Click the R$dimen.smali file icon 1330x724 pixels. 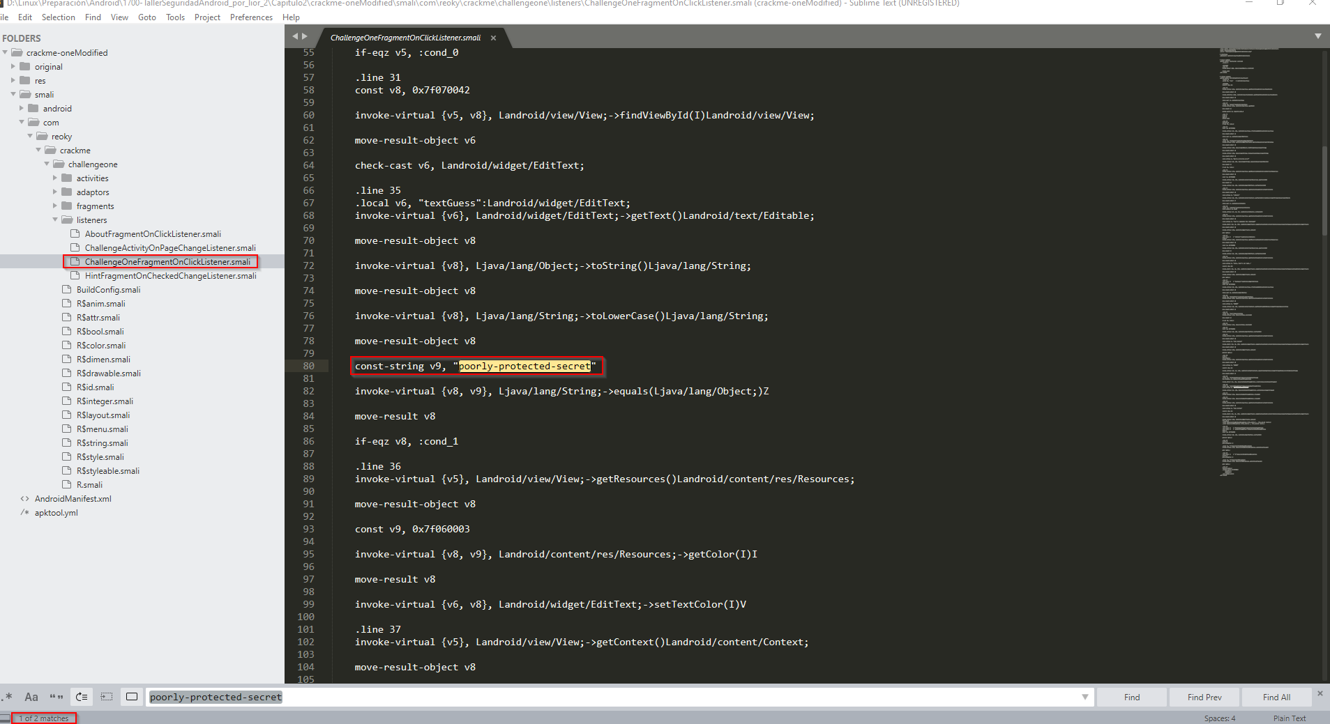(67, 359)
